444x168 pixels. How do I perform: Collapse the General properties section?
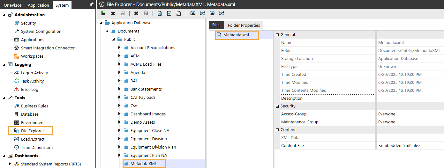coord(277,35)
